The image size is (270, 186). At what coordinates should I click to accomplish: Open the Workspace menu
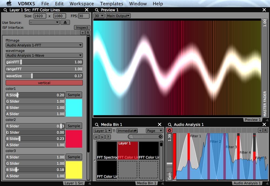(82, 4)
